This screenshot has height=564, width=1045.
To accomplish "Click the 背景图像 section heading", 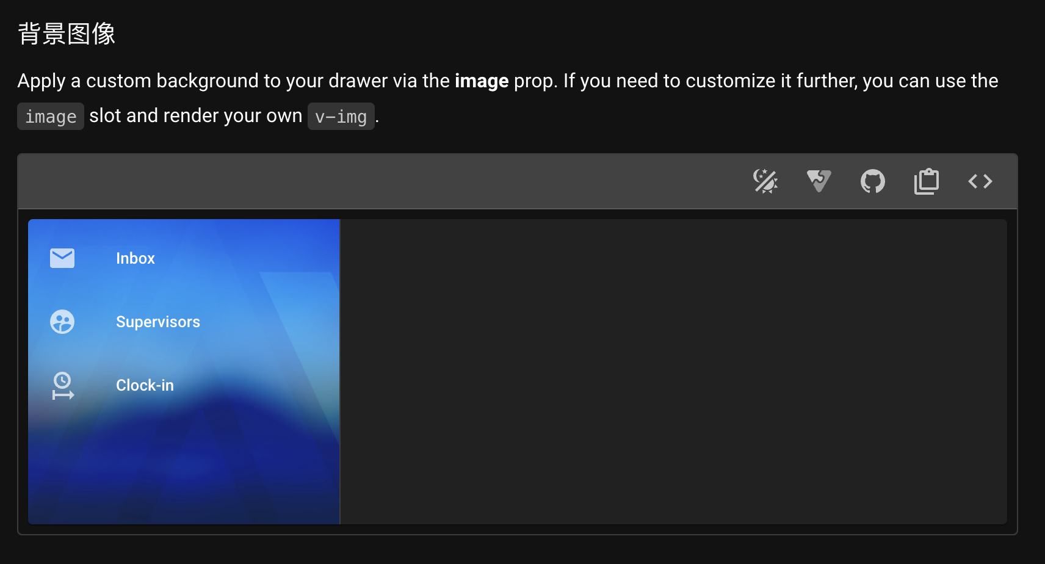I will [x=67, y=34].
